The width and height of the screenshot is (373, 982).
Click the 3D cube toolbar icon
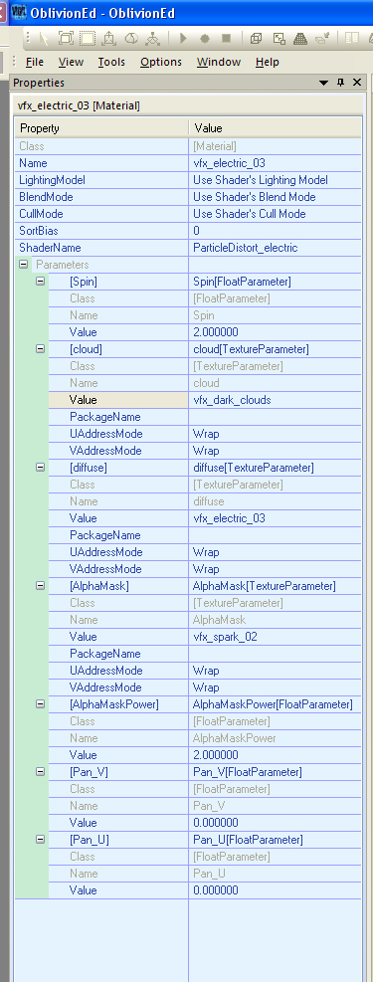[x=256, y=38]
